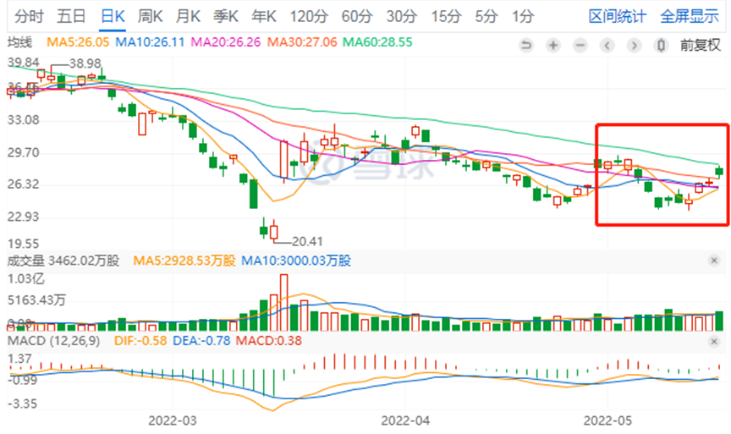This screenshot has height=434, width=731.
Task: Select the 月K monthly tab
Action: [189, 16]
